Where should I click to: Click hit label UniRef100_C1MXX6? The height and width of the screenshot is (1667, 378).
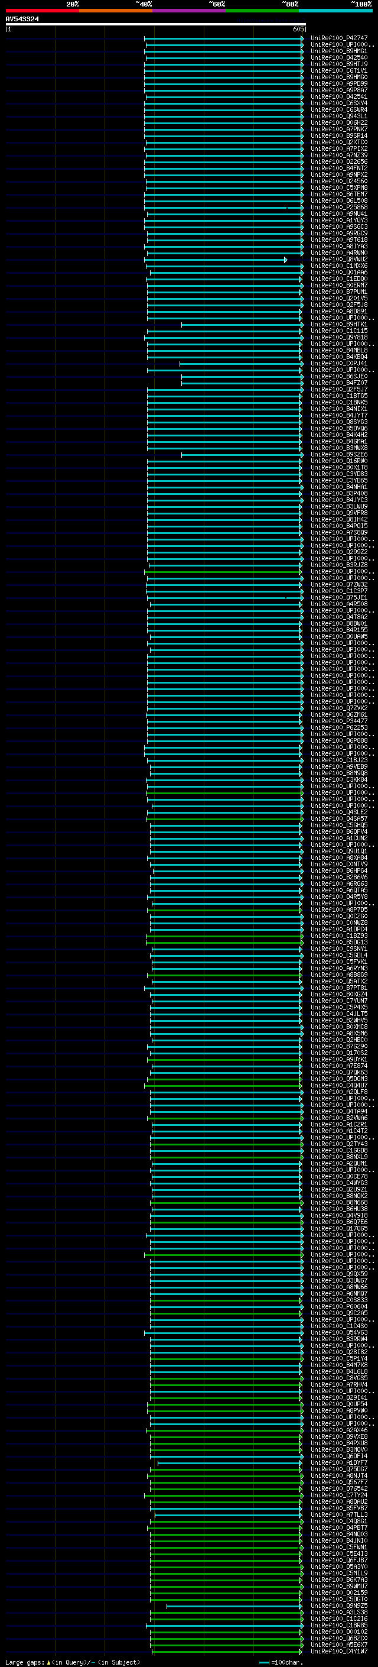339,266
